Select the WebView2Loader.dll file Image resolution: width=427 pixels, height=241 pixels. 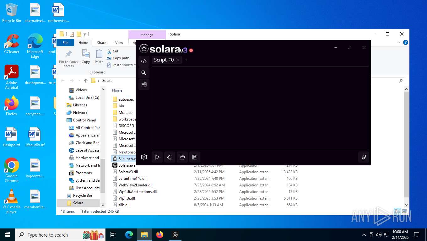coord(135,185)
